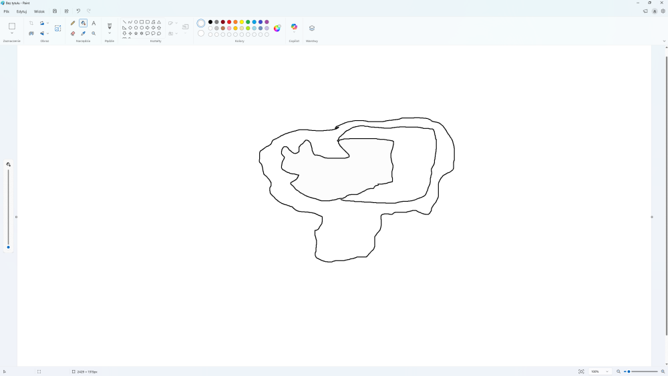
Task: Pick the green color swatch
Action: click(x=248, y=22)
